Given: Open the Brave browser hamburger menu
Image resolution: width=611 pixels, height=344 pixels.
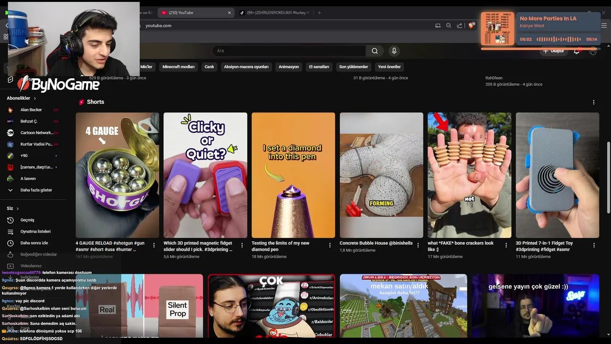Looking at the screenshot, I should tap(604, 26).
